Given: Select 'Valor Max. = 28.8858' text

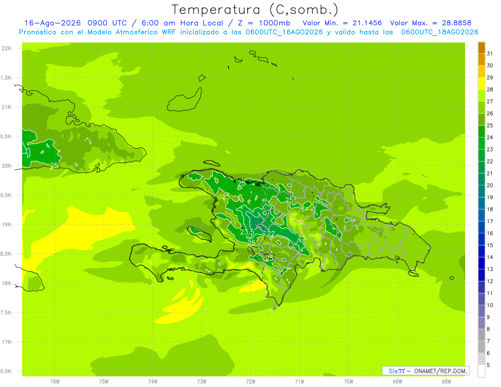Looking at the screenshot, I should (x=430, y=23).
